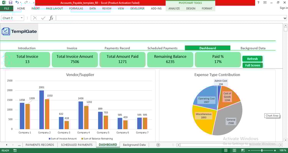Click the Save icon in quick access toolbar
The height and width of the screenshot is (153, 288).
click(x=10, y=3)
